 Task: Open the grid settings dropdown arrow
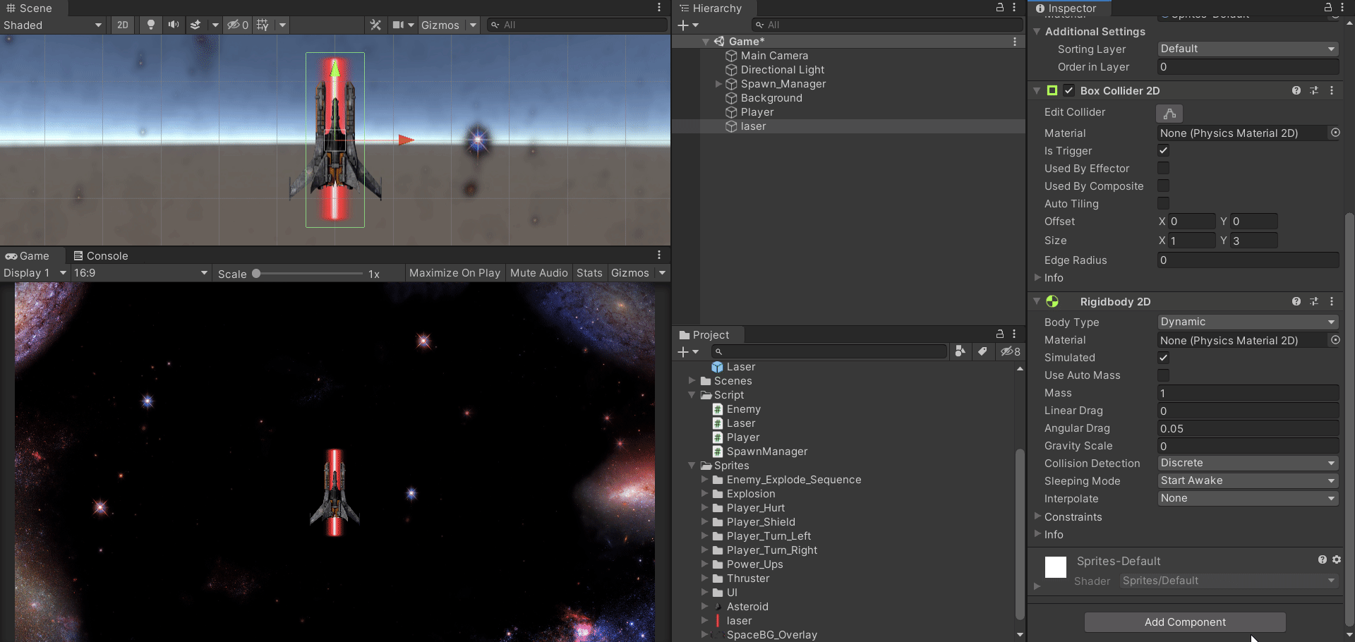pos(282,25)
